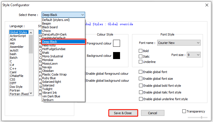Pick the MossyLawn theme
Screen dimensions: 213x122
(63, 64)
